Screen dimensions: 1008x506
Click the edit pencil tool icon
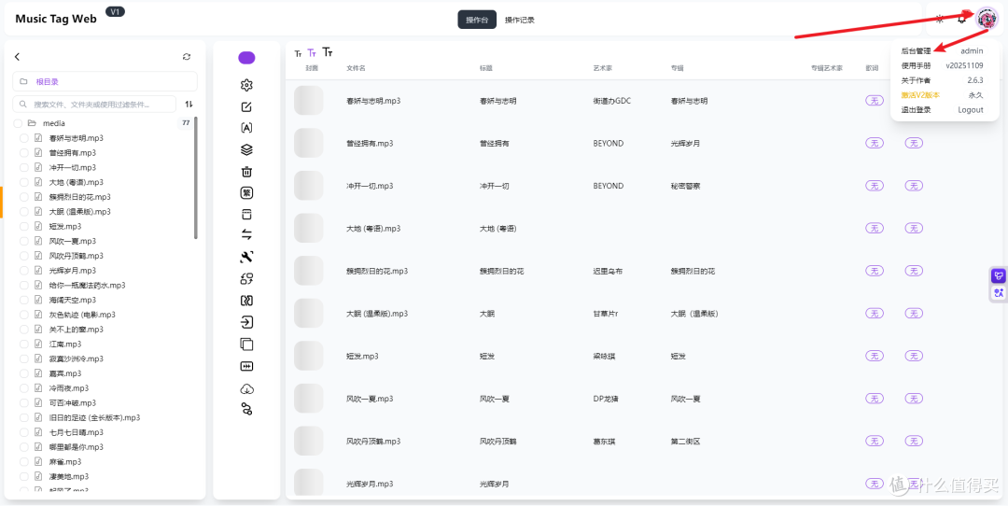246,106
